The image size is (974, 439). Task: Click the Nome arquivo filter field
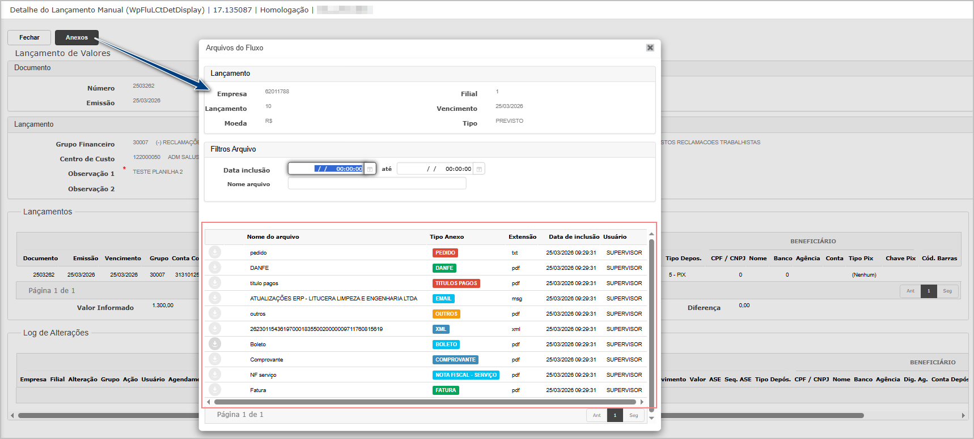coord(376,183)
